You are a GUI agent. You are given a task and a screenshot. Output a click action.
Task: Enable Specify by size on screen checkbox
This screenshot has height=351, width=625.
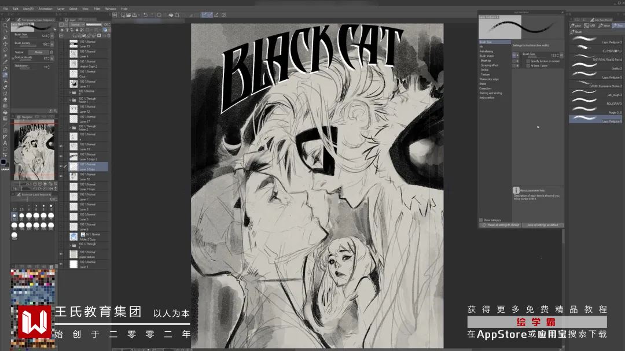click(528, 61)
